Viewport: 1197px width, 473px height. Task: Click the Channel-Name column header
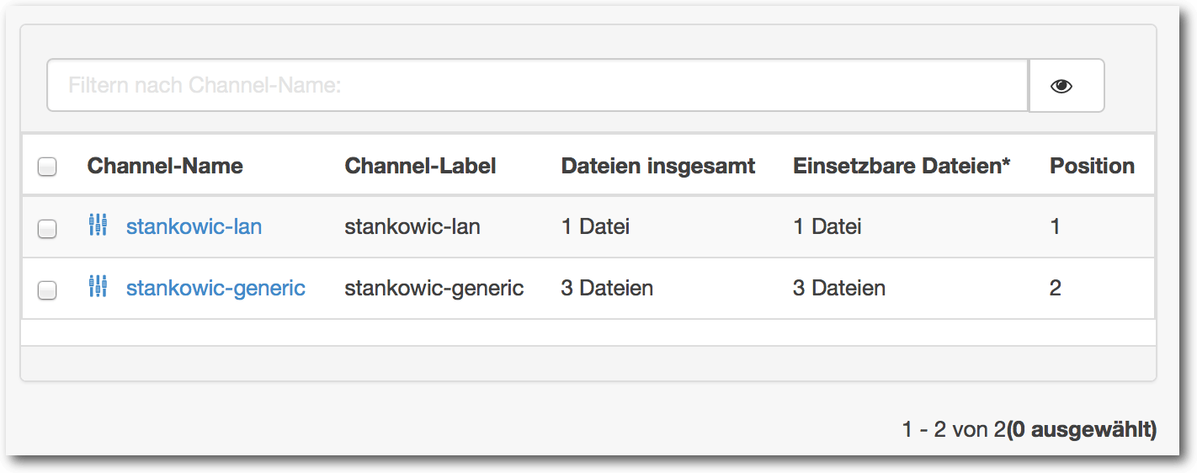(165, 166)
